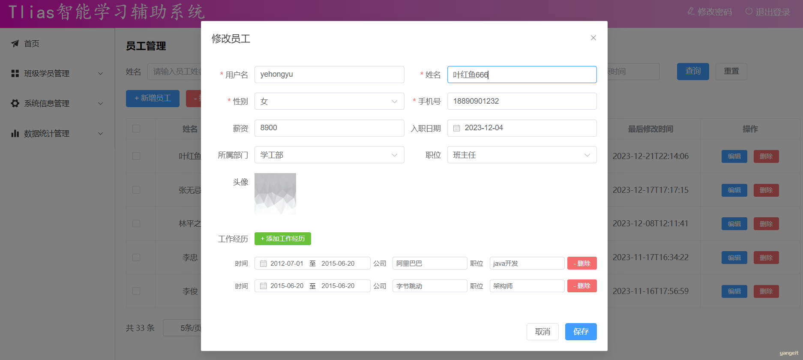Toggle the select-all checkbox in table header

pyautogui.click(x=136, y=129)
